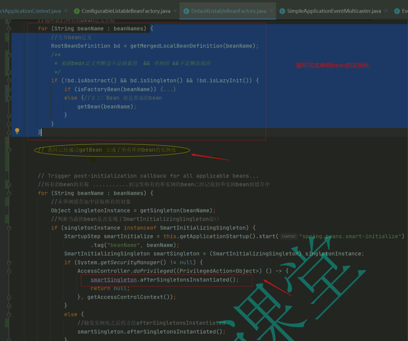Click the // Trigger post-initialization callback comment
This screenshot has width=408, height=341.
(148, 176)
